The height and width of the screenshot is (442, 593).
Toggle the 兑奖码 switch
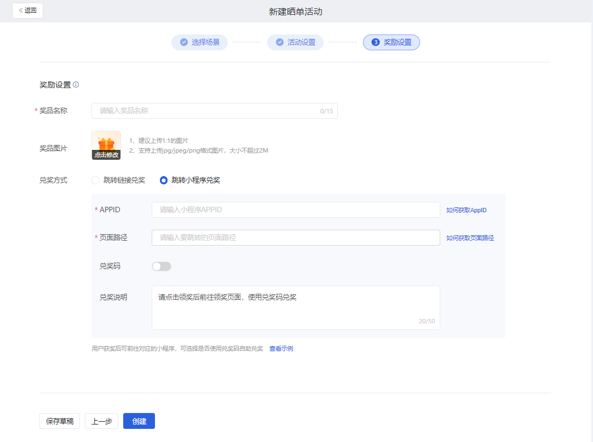[162, 266]
